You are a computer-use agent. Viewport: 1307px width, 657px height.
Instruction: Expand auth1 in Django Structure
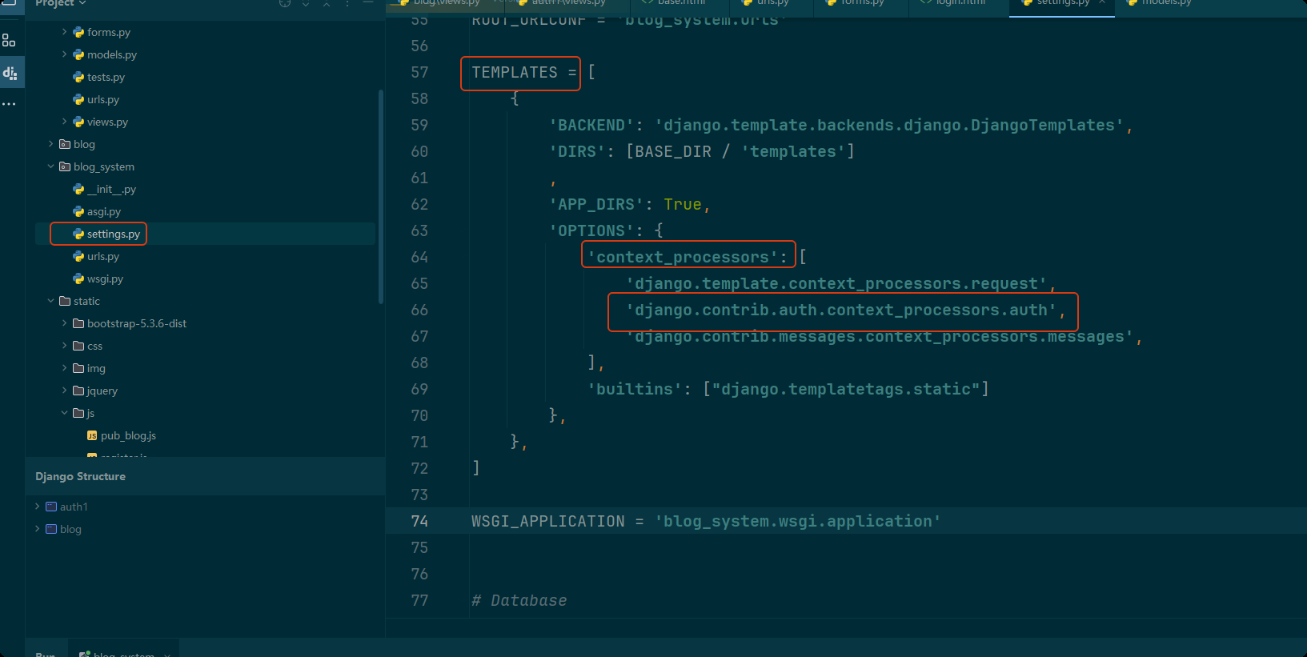38,507
